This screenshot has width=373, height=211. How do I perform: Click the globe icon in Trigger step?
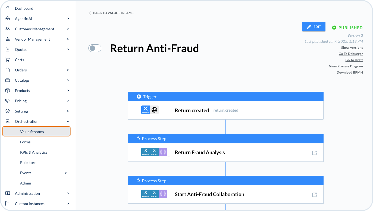point(154,110)
